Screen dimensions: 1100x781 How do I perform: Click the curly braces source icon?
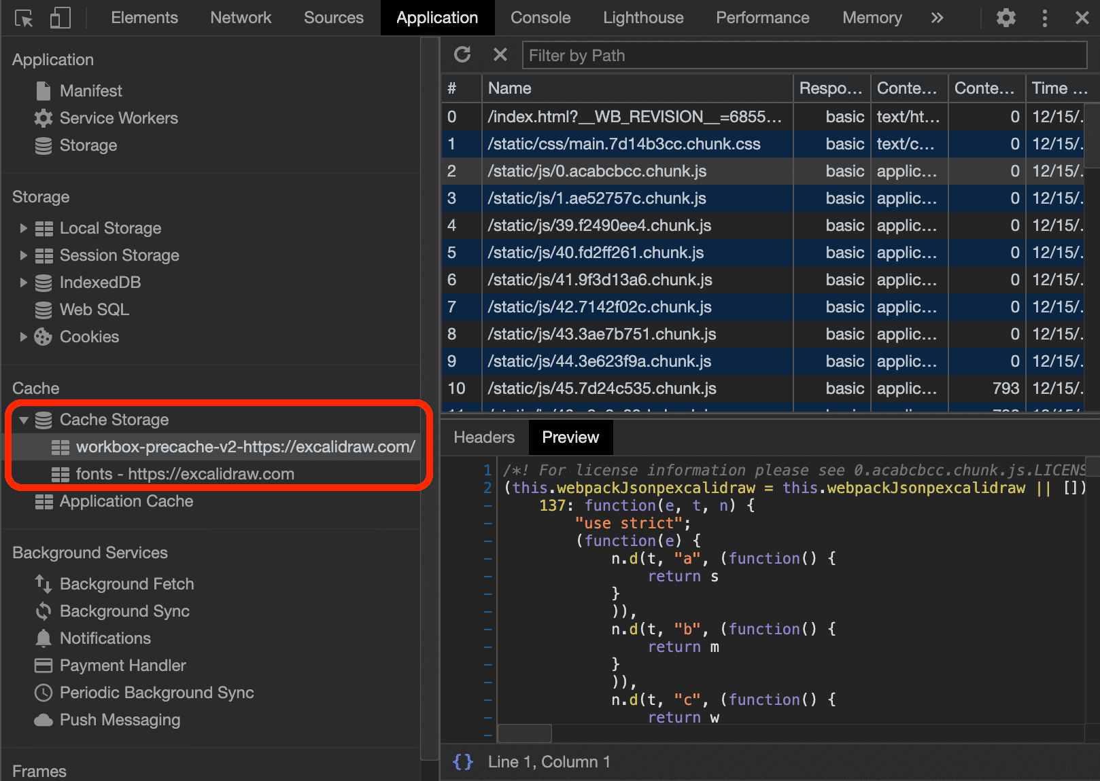pyautogui.click(x=463, y=761)
